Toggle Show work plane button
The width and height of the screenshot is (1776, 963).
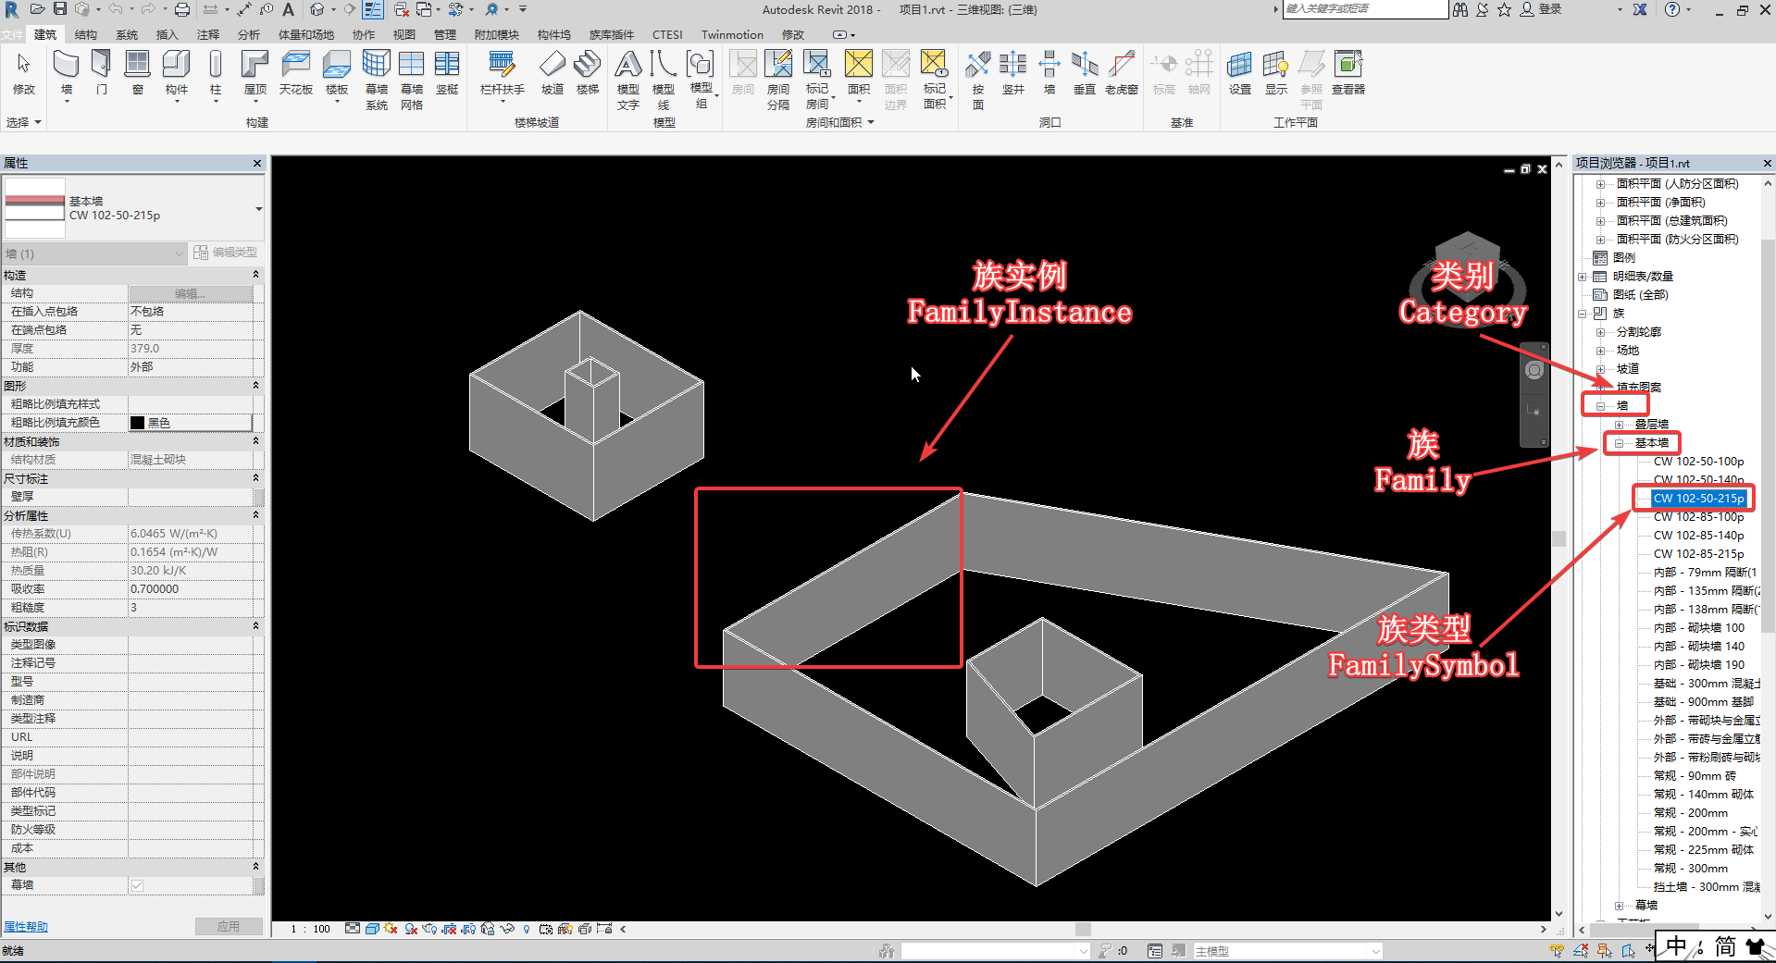pyautogui.click(x=1276, y=74)
